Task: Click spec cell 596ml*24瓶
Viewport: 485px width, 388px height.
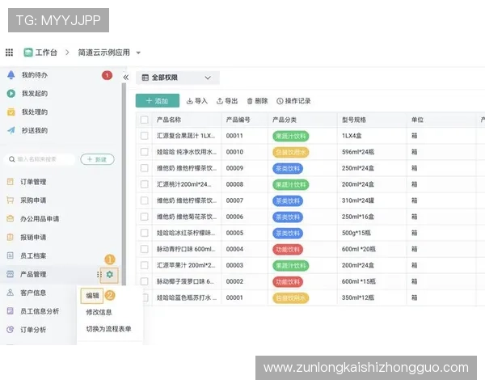Action: pyautogui.click(x=358, y=152)
